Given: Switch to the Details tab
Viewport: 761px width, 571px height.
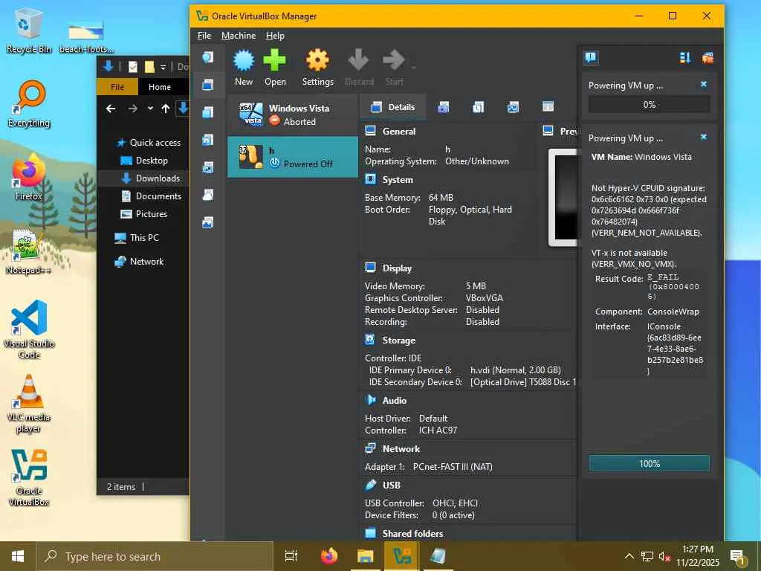Looking at the screenshot, I should coord(393,107).
